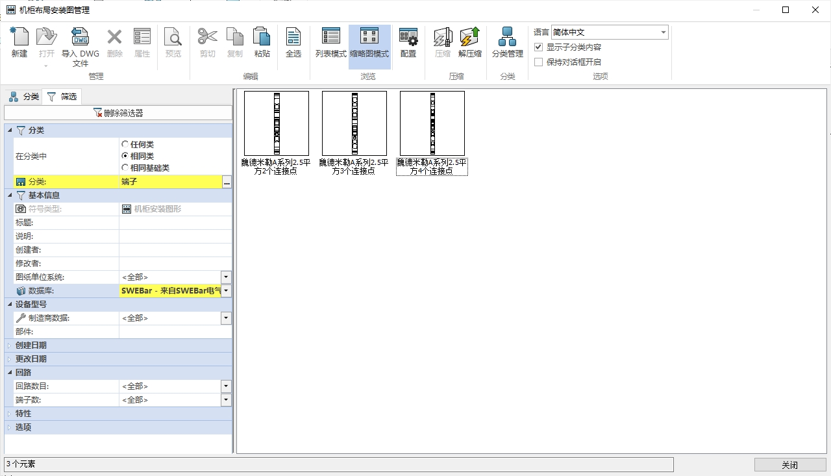Select the 任何类 radio button
The width and height of the screenshot is (831, 476).
tap(125, 144)
